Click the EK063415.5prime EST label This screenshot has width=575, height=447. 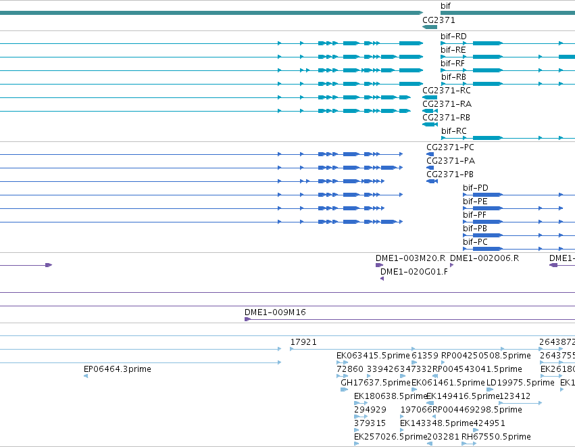click(373, 356)
